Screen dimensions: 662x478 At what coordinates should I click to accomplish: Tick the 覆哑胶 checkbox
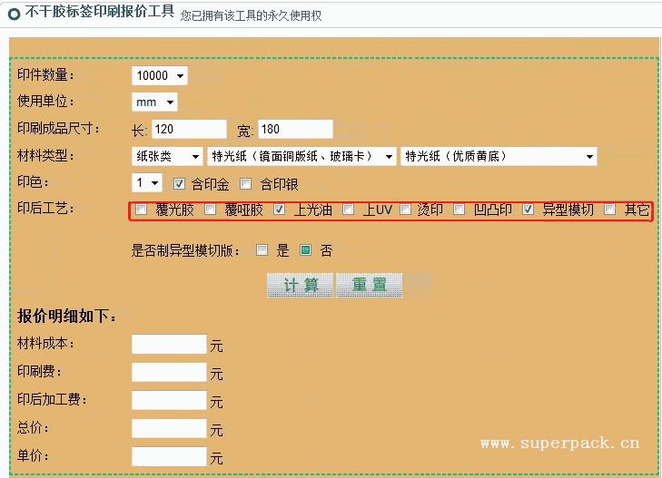tap(211, 210)
